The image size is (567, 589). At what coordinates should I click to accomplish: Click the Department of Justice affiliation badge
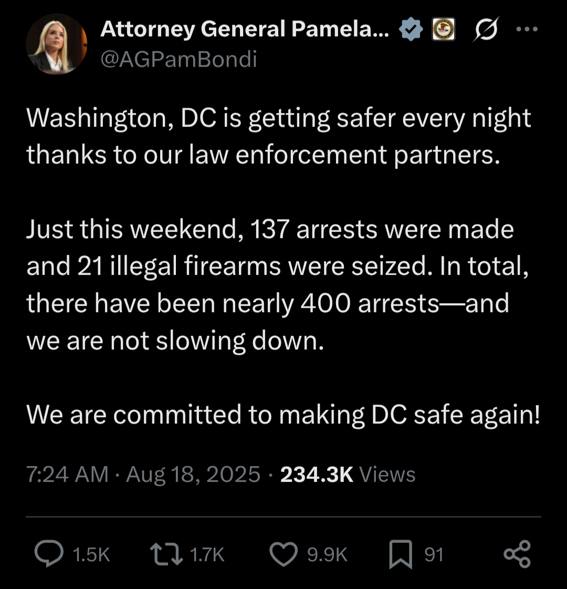pos(443,30)
